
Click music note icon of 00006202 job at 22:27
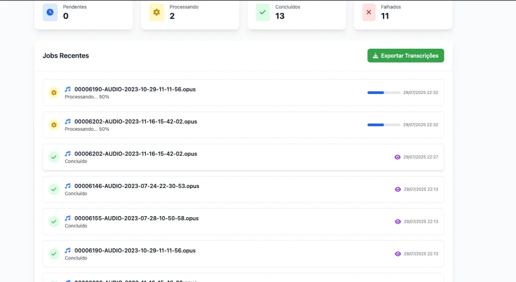[x=68, y=153]
